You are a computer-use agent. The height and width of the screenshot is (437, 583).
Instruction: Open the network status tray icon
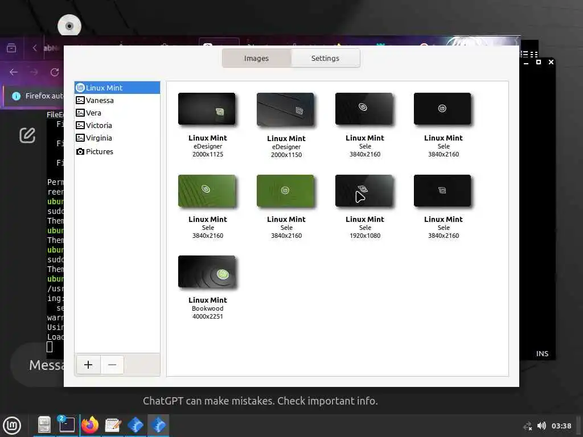pos(528,426)
